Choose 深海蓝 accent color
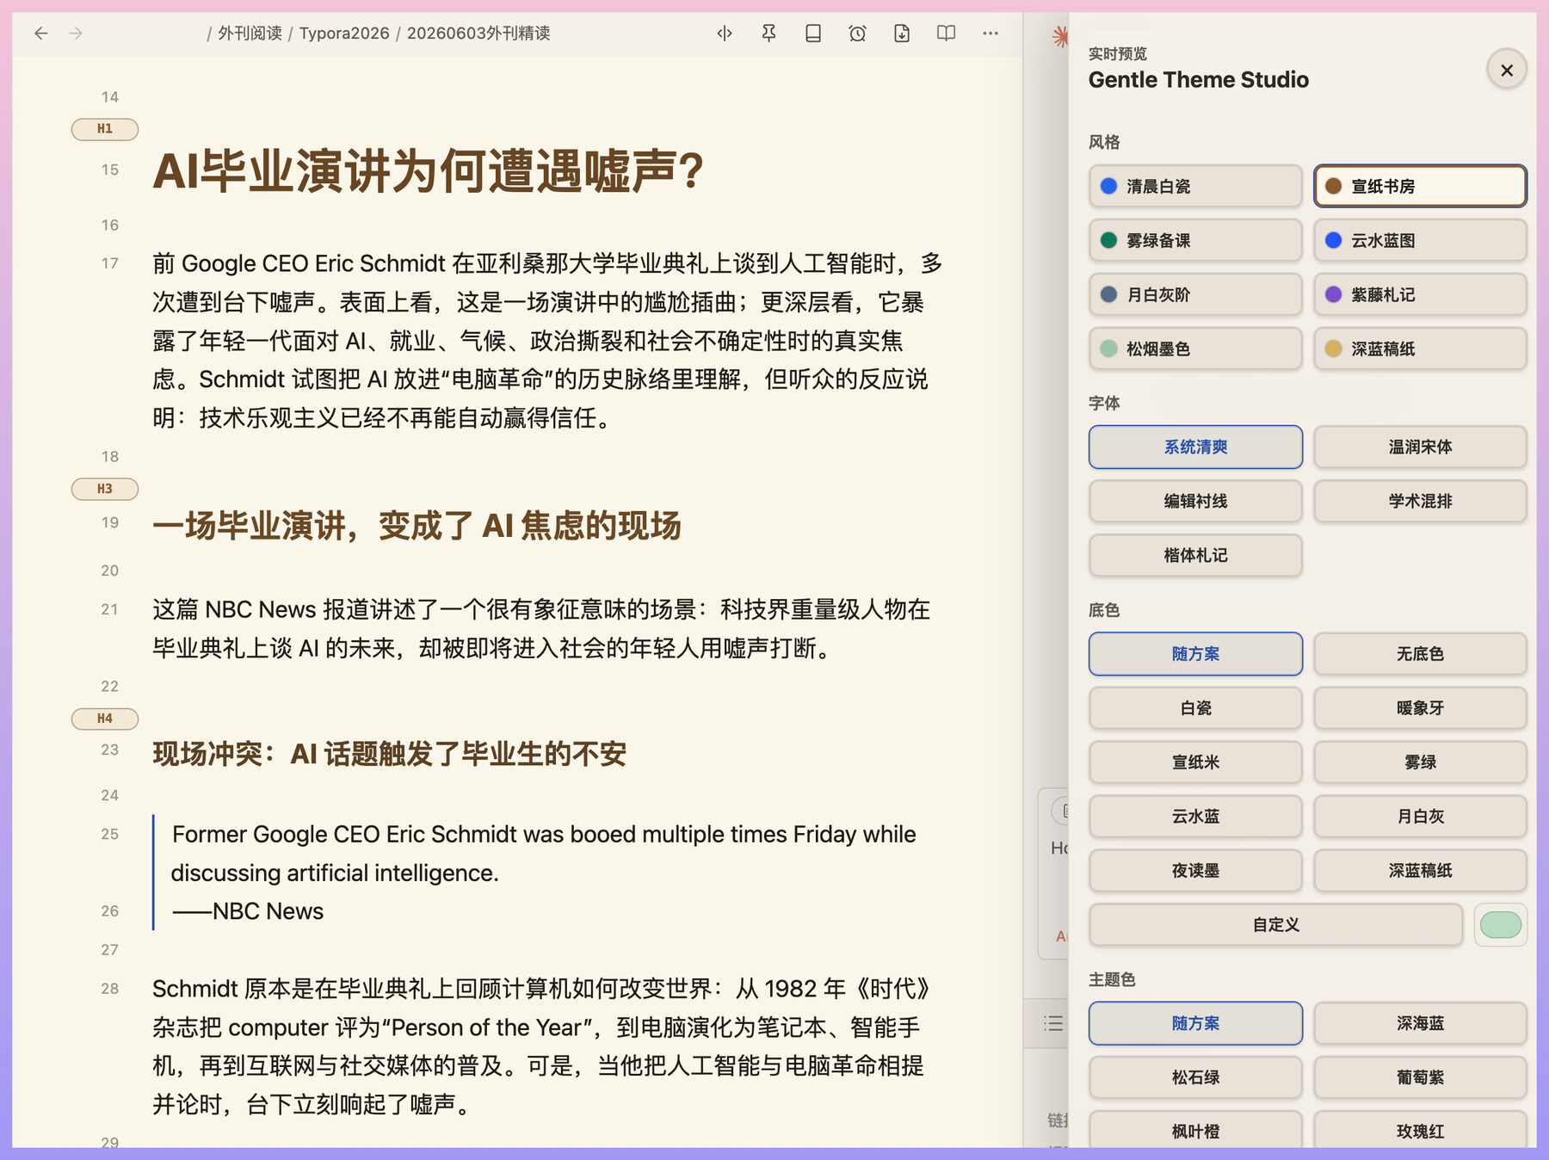Viewport: 1549px width, 1160px height. pos(1420,1023)
